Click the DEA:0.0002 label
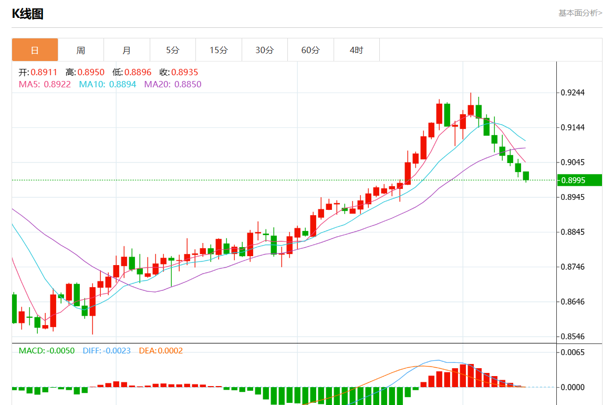 161,351
